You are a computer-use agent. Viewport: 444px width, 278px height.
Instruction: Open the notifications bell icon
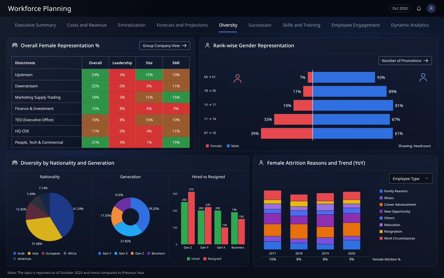tap(419, 8)
